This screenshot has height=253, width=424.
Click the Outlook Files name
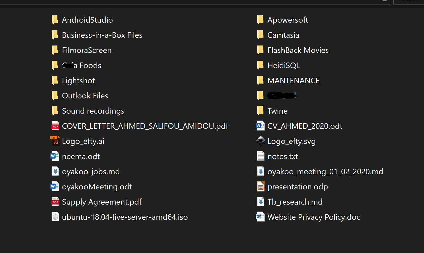pos(85,96)
